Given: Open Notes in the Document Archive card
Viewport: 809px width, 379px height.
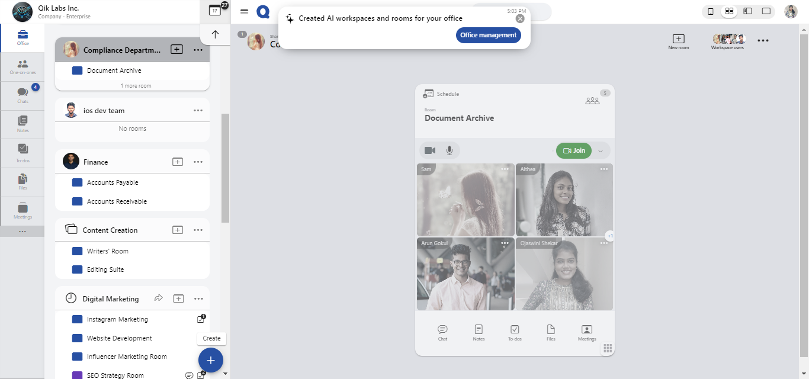Looking at the screenshot, I should [x=479, y=332].
